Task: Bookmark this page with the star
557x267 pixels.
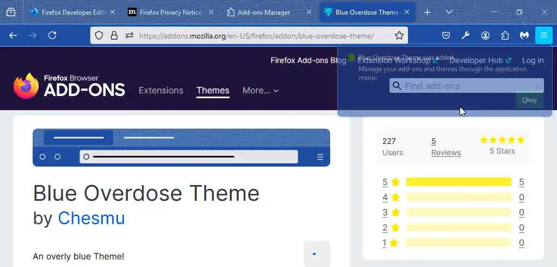Action: [399, 35]
